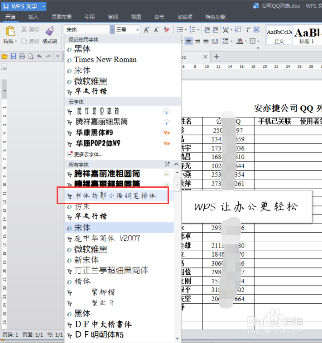
Task: Open the shading color dropdown arrow
Action: pyautogui.click(x=246, y=41)
